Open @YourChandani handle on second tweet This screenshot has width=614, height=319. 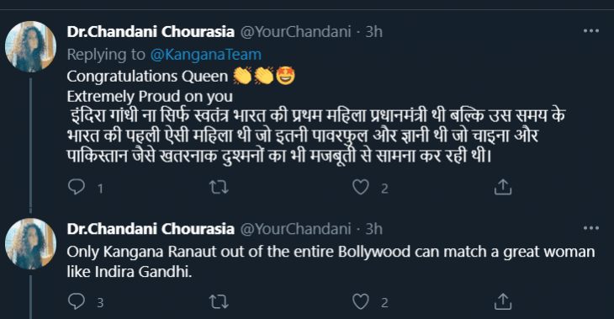295,229
